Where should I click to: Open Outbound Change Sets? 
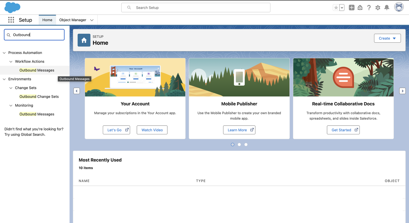(39, 97)
